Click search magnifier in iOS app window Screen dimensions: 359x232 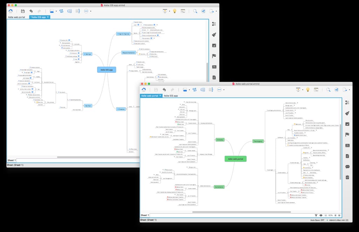coord(195,11)
